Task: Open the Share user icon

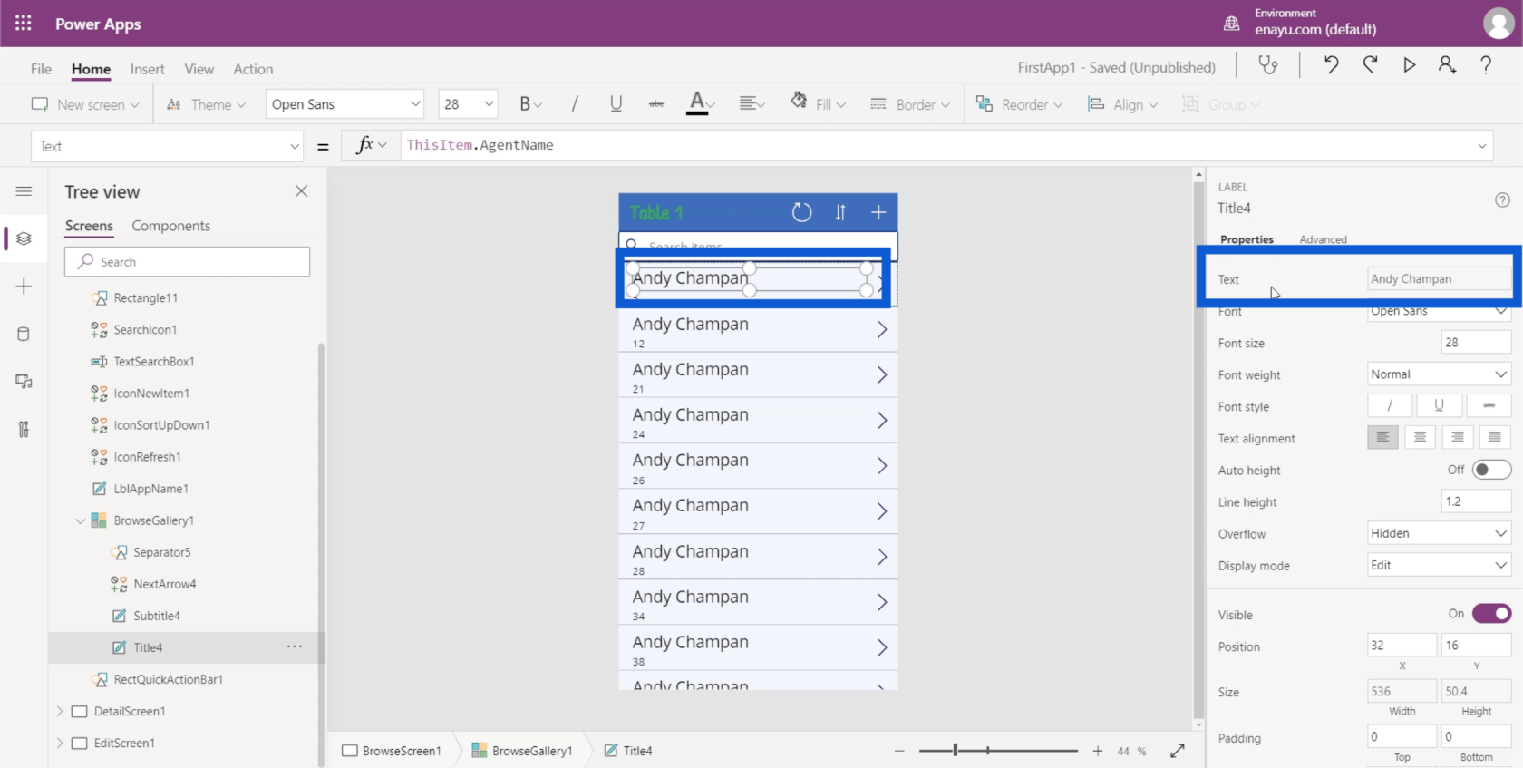Action: coord(1447,64)
